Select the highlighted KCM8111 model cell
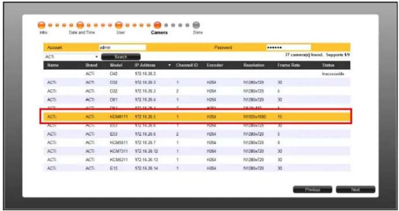This screenshot has height=211, width=399. coord(119,116)
